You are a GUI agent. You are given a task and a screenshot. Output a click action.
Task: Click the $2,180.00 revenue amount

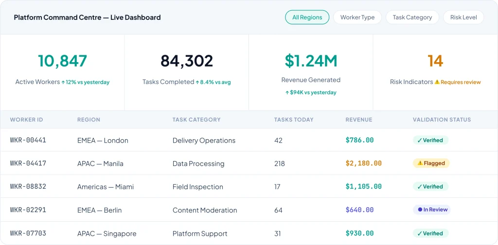tap(363, 163)
